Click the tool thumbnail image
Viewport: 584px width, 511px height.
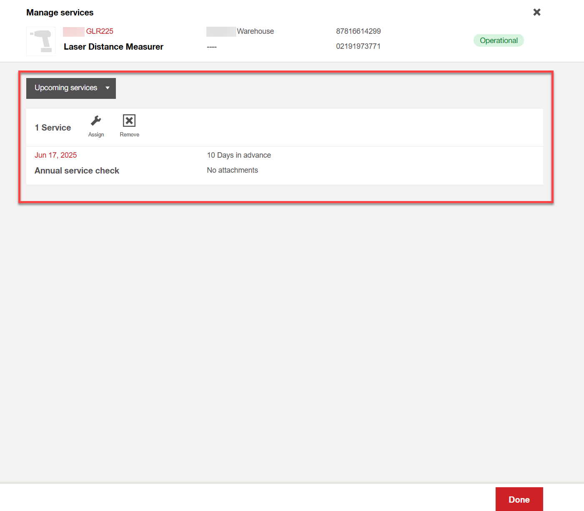click(x=41, y=41)
